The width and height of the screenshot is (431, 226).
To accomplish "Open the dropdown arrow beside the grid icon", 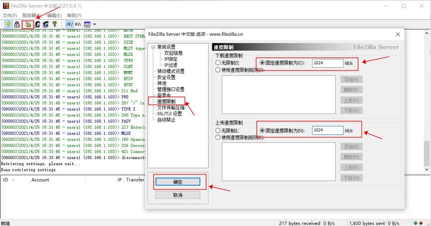I will pos(94,24).
